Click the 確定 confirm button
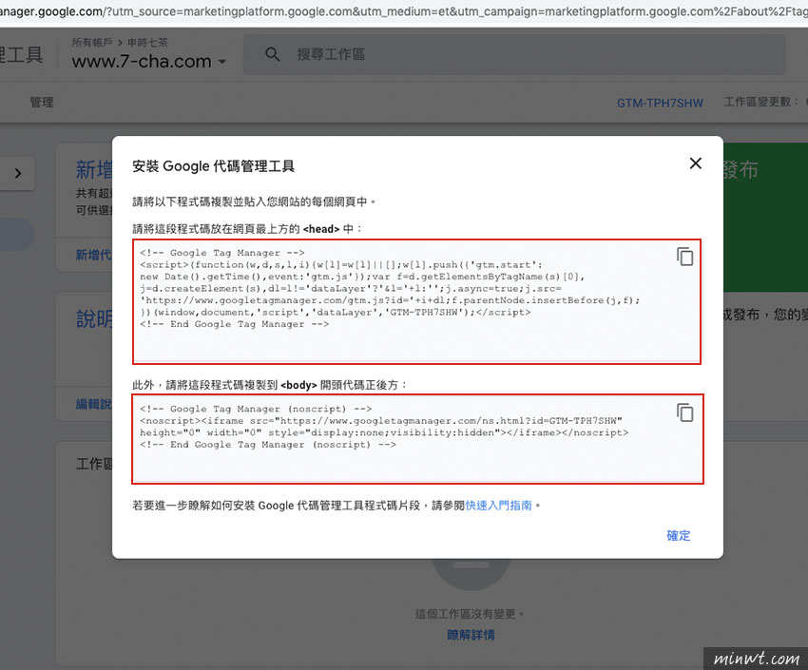808x670 pixels. pos(678,536)
